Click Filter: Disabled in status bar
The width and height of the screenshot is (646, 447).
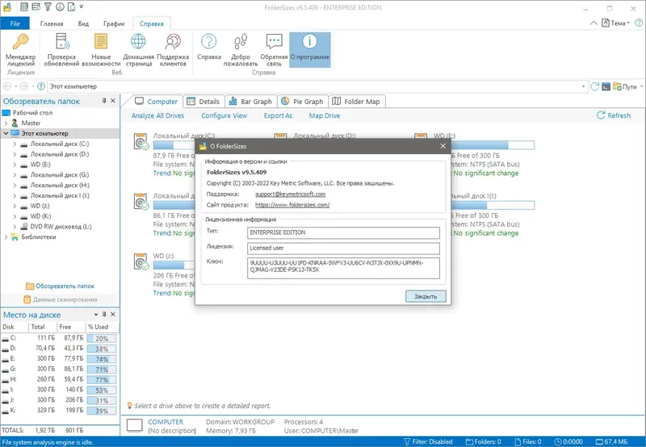[x=428, y=441]
